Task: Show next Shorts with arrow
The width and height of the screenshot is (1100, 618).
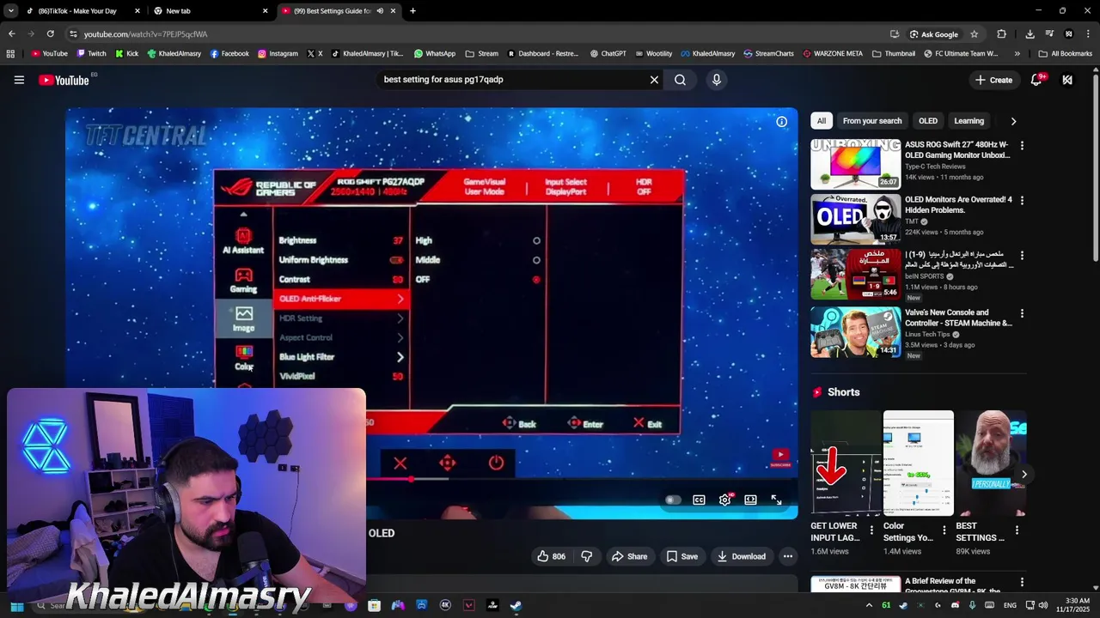Action: point(1024,474)
